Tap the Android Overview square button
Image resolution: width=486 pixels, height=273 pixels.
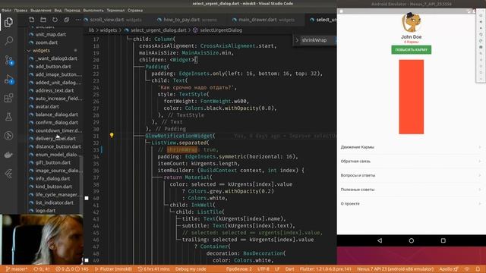point(443,240)
